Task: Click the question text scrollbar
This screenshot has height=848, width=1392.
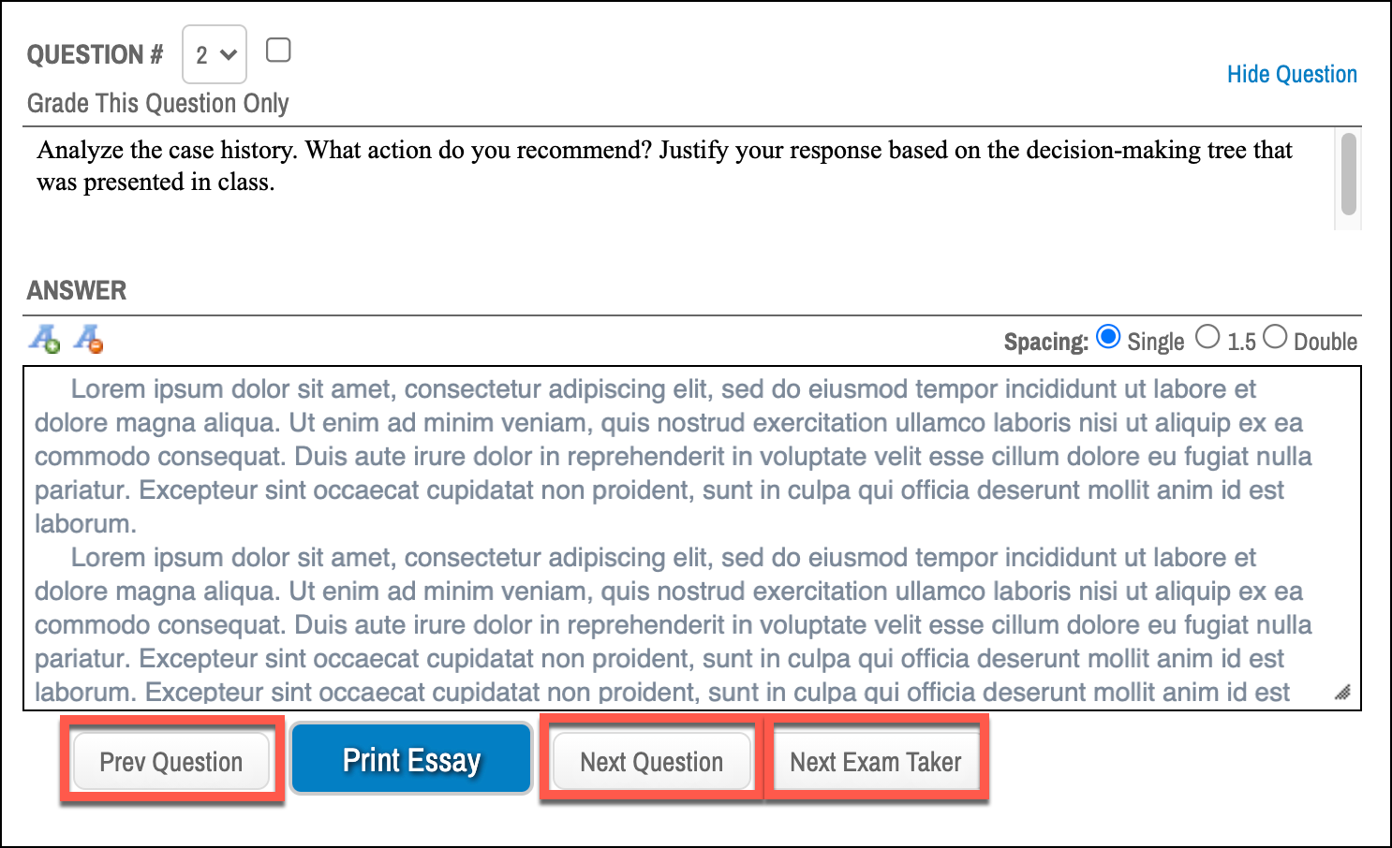Action: pyautogui.click(x=1349, y=174)
